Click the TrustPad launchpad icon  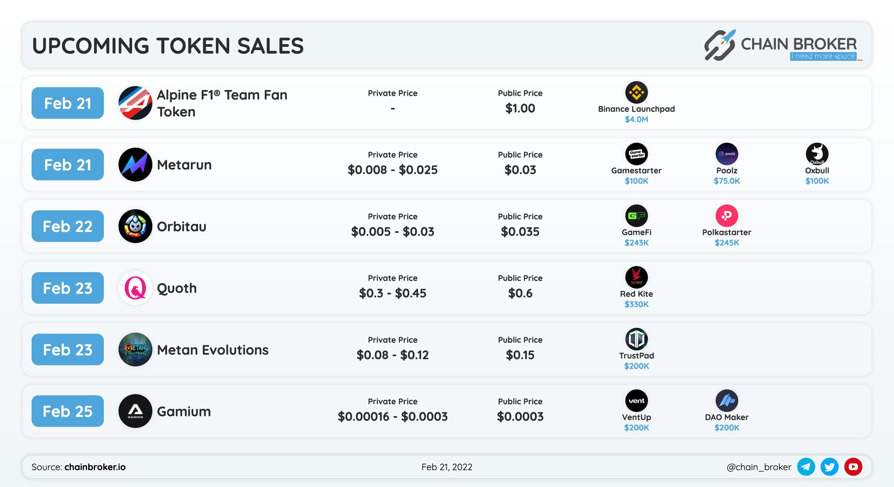click(x=636, y=339)
